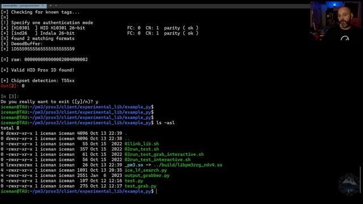Viewport: 363px width, 204px height.
Task: Click 'Valid HID Prox ID found!' line
Action: 37,70
